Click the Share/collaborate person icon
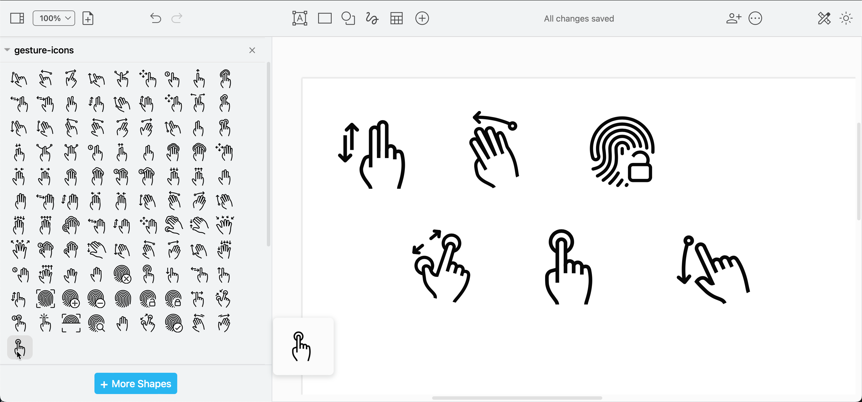862x402 pixels. (x=733, y=18)
